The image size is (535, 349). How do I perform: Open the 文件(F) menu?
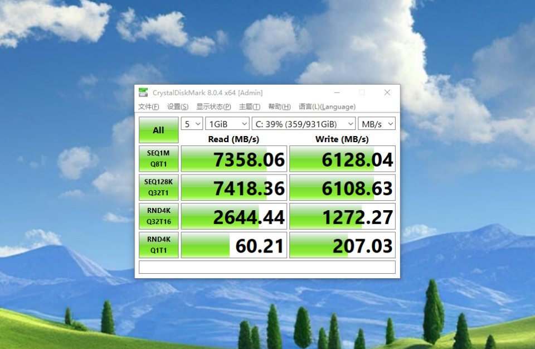click(x=148, y=106)
